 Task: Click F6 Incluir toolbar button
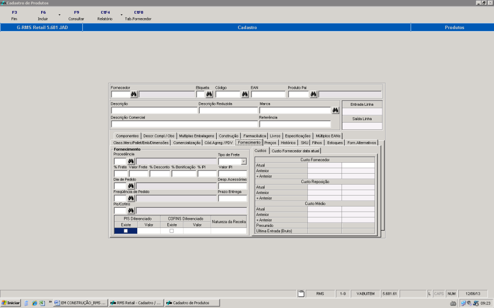43,15
